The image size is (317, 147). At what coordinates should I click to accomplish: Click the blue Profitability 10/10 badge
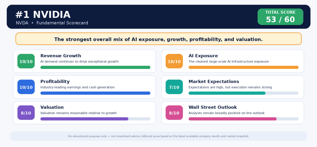coord(26,87)
